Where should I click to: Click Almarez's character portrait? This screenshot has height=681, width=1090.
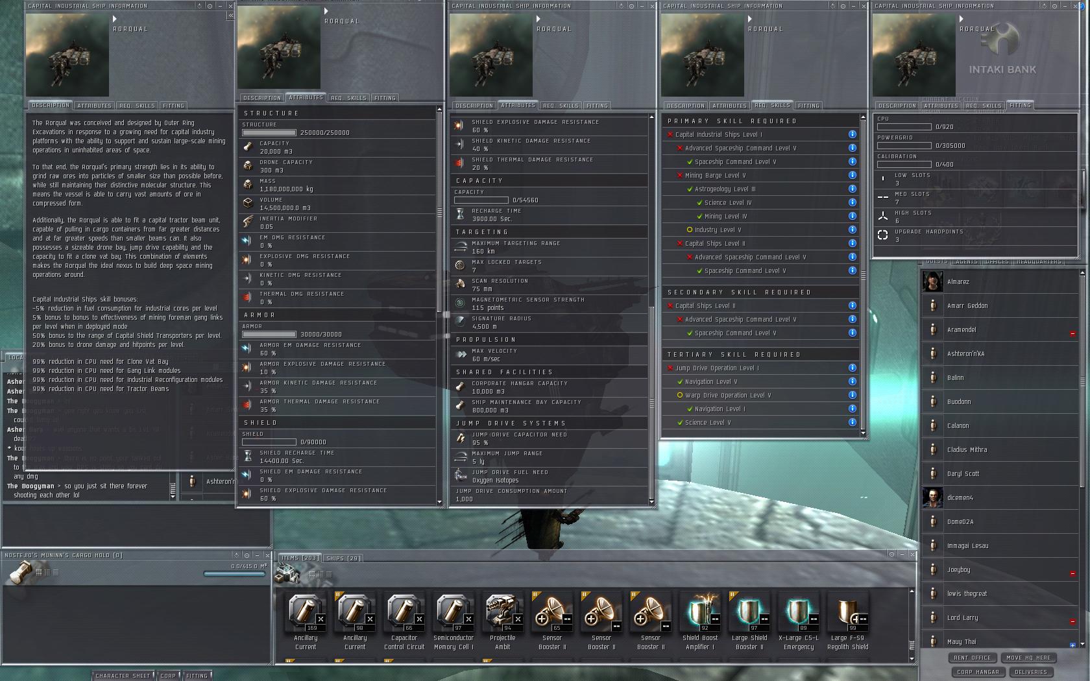coord(933,281)
